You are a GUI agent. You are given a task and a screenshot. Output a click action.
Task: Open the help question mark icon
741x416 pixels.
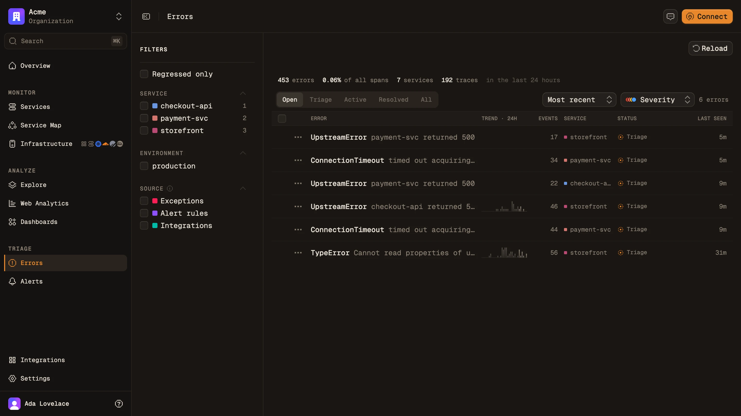coord(119,404)
